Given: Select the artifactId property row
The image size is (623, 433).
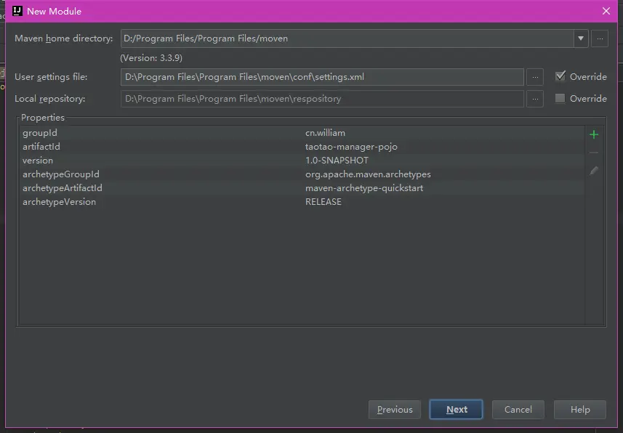Looking at the screenshot, I should point(302,147).
